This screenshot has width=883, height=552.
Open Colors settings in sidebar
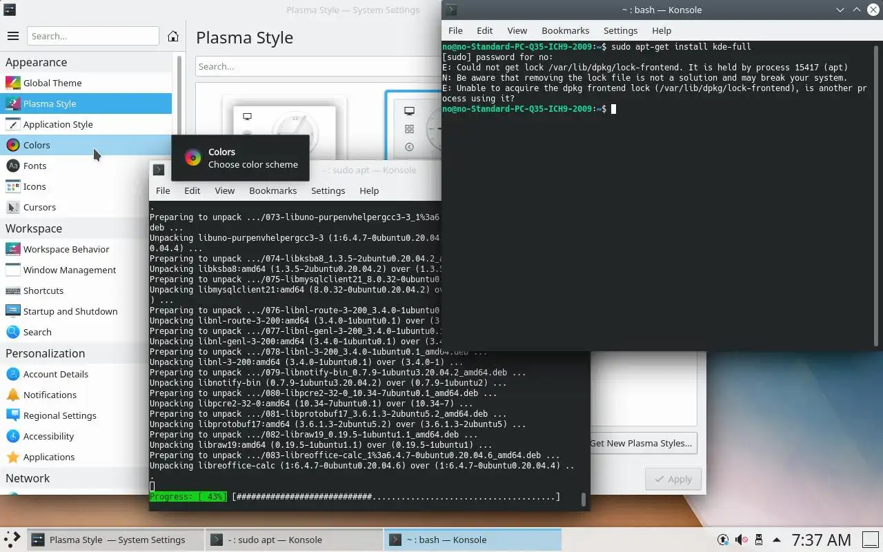(x=86, y=145)
